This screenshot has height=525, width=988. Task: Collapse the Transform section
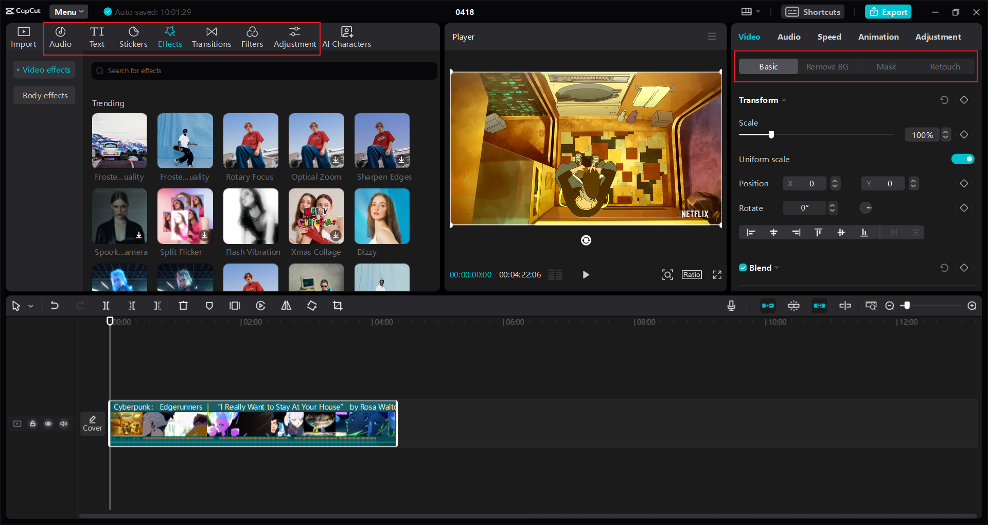[x=784, y=100]
